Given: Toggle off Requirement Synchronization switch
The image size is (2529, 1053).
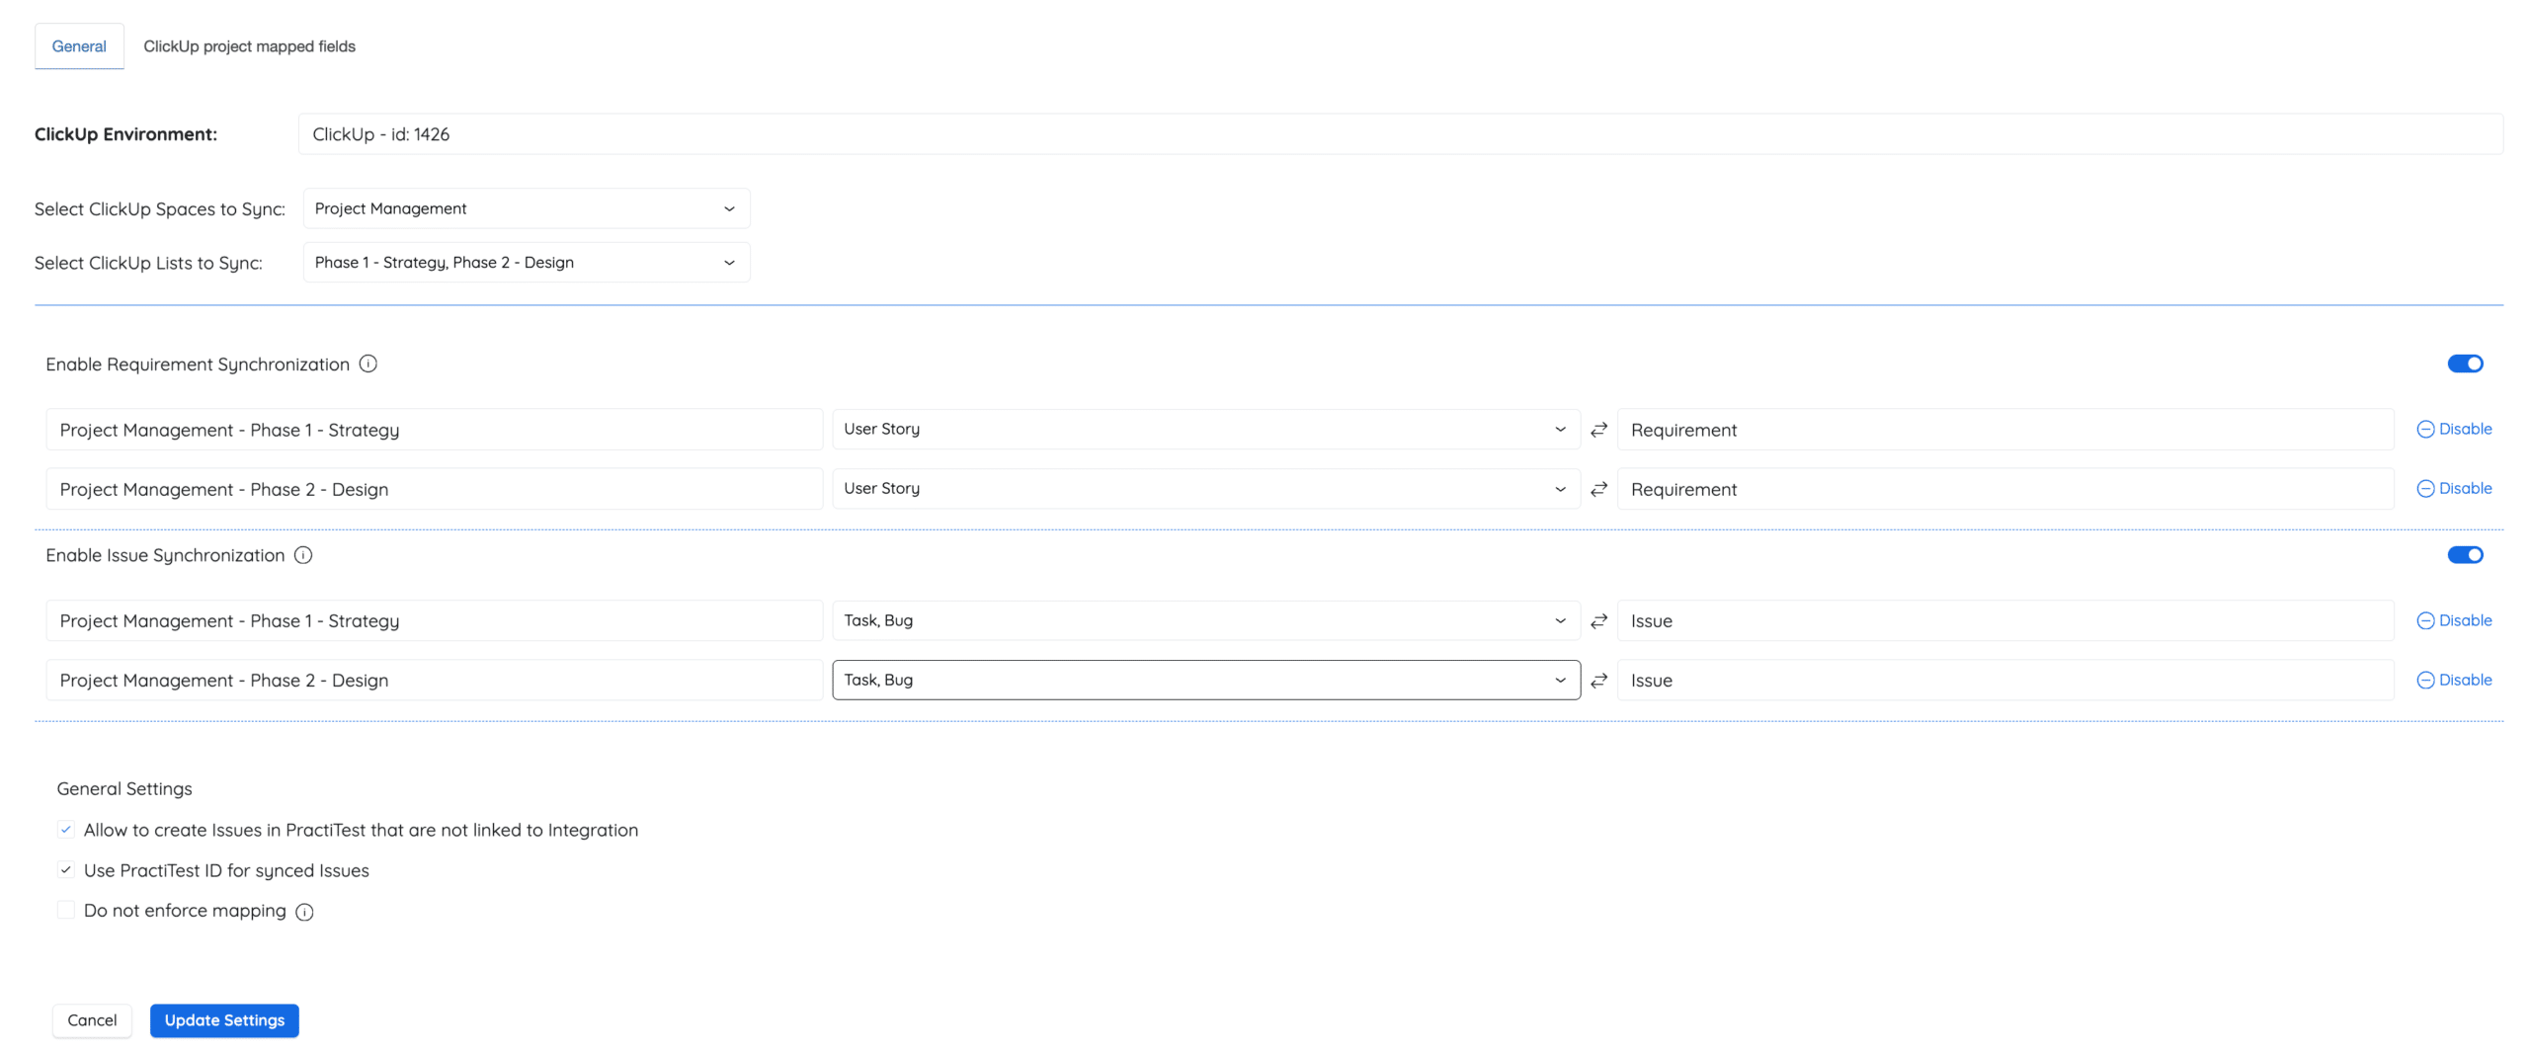Looking at the screenshot, I should (x=2464, y=364).
